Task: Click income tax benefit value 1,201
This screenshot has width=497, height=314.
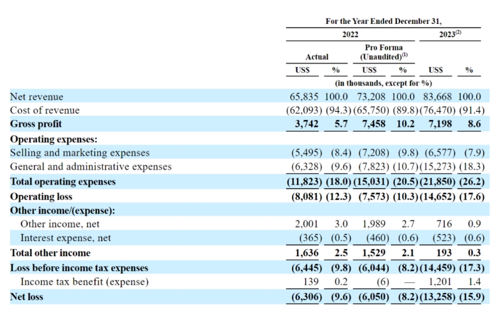Action: (440, 282)
